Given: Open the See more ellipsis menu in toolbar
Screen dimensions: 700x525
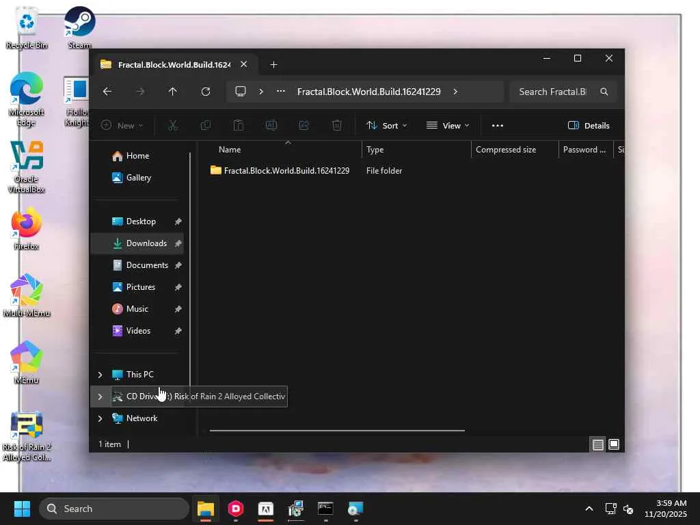Looking at the screenshot, I should coord(498,126).
